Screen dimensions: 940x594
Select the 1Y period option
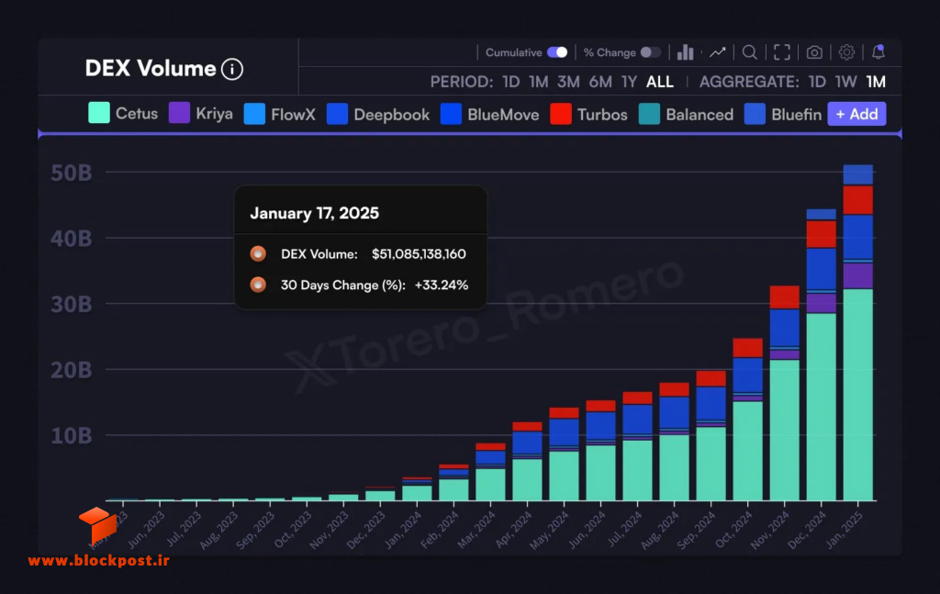point(629,82)
